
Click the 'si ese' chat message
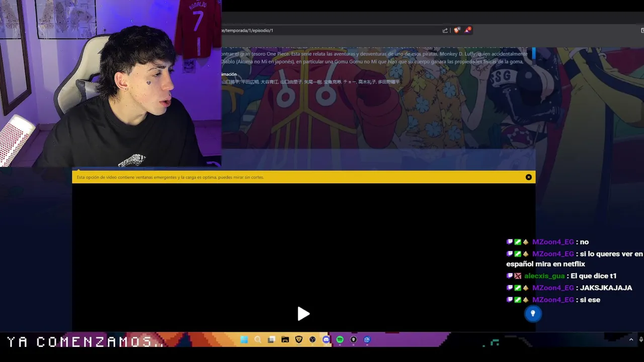point(590,300)
